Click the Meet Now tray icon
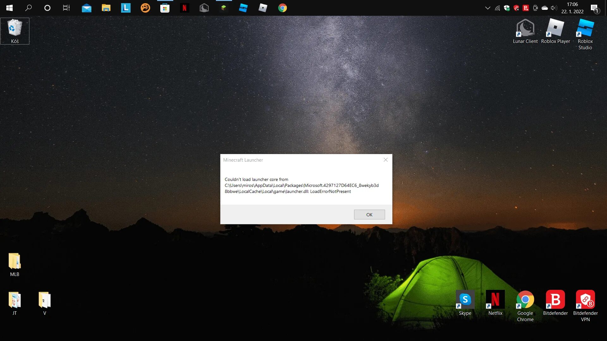 [x=535, y=8]
